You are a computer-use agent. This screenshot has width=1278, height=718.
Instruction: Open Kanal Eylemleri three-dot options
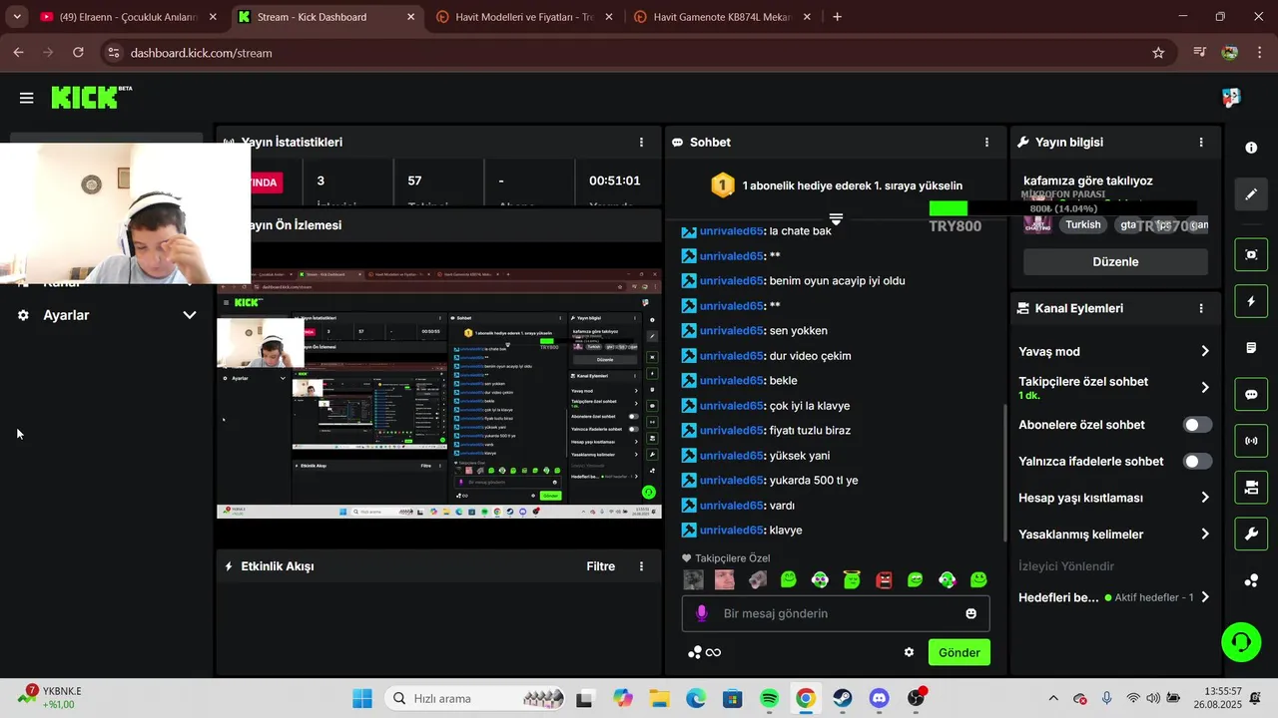point(1201,309)
